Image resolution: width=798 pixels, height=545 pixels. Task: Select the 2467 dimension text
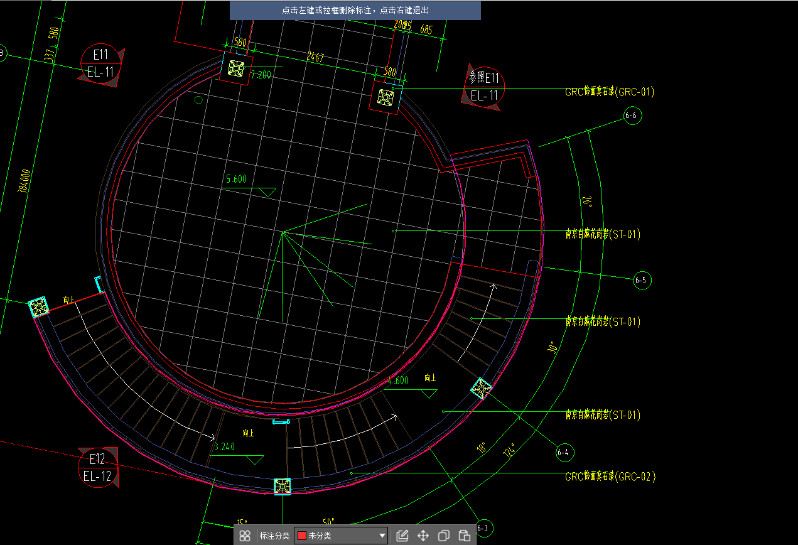click(315, 58)
